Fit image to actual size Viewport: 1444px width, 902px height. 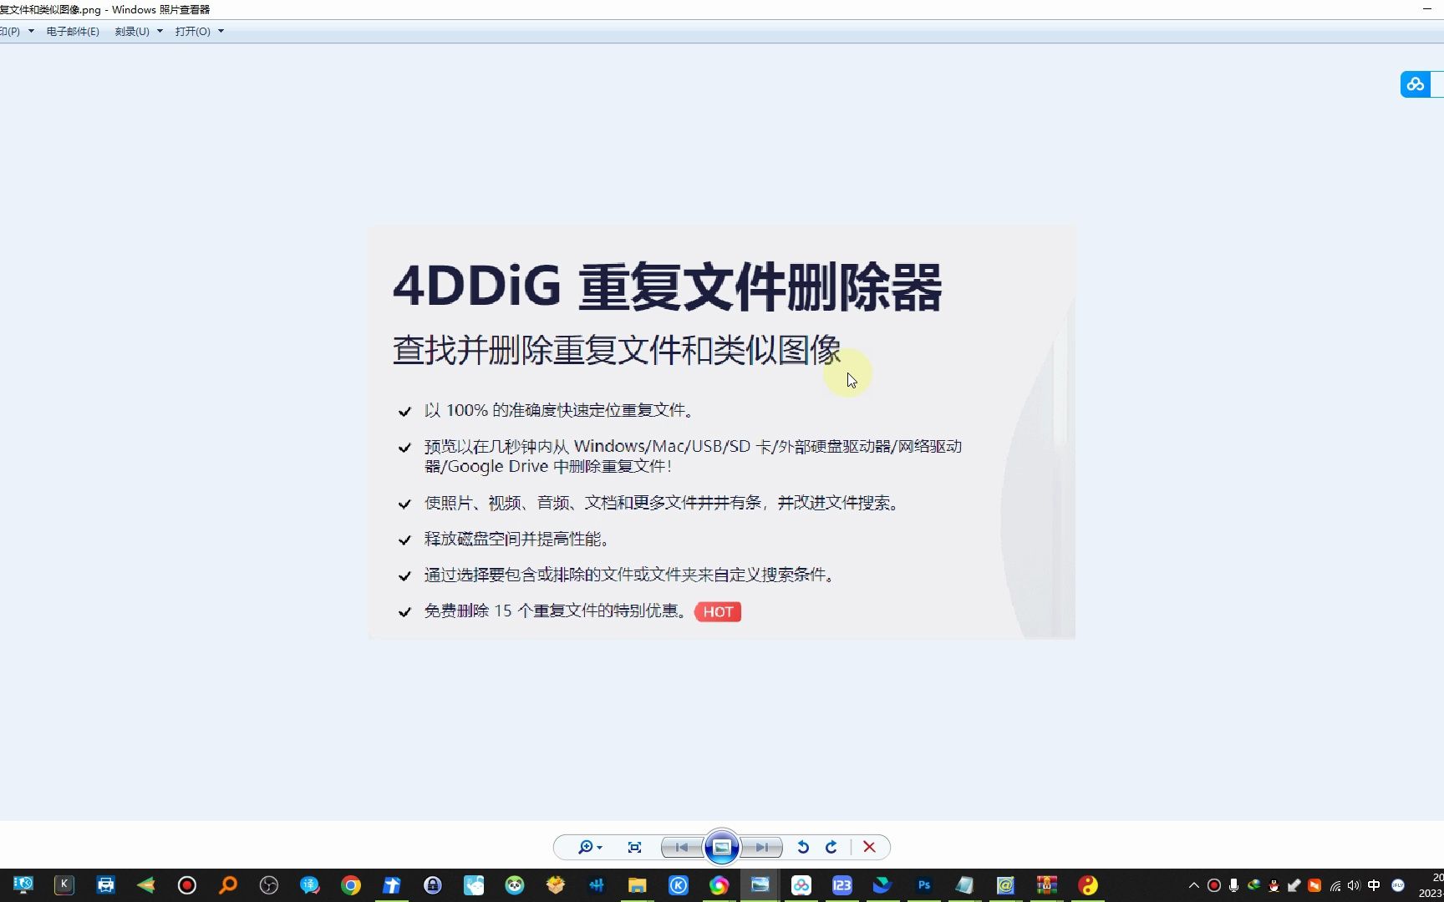(634, 847)
